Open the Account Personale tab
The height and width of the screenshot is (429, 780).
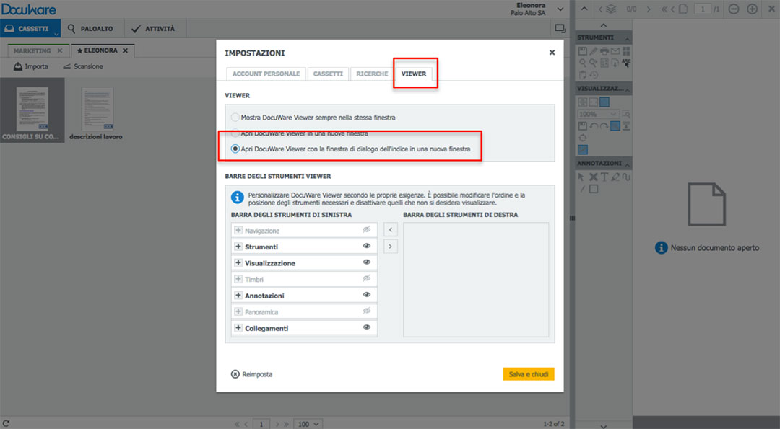[x=266, y=74]
